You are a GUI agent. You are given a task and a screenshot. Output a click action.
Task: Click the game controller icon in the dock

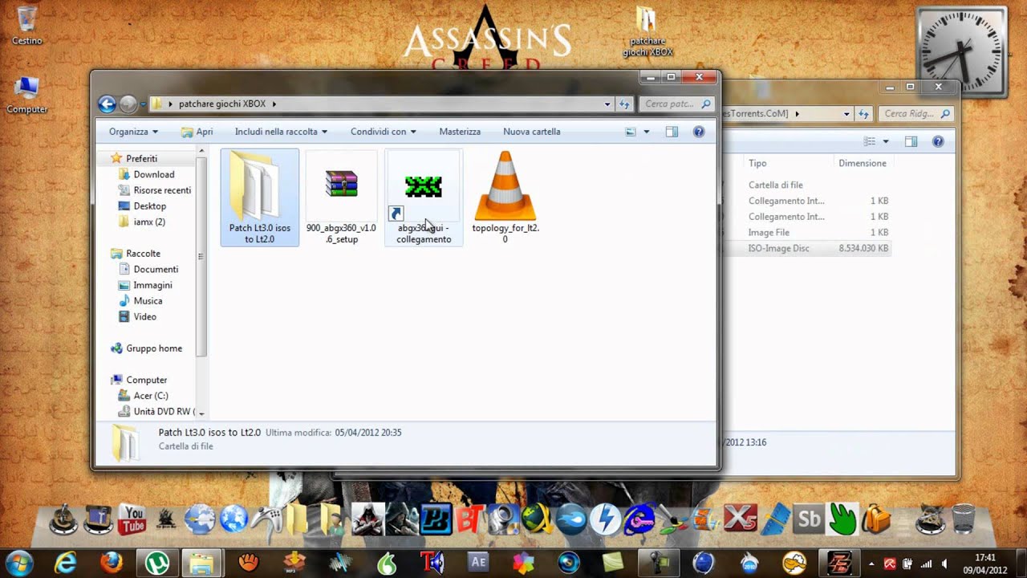pyautogui.click(x=266, y=519)
